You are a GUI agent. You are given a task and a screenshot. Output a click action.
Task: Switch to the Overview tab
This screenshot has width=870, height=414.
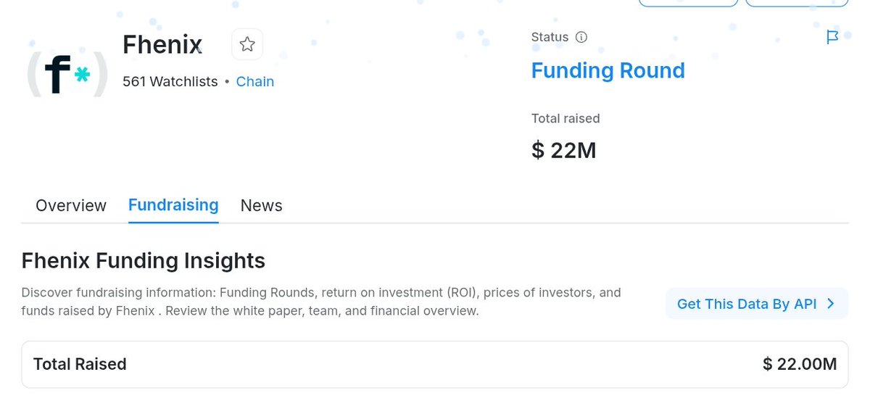coord(71,205)
